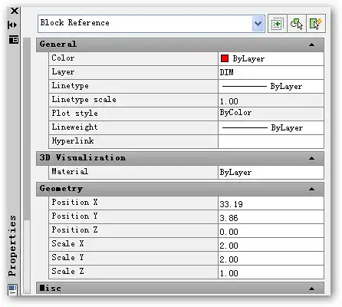Click the palette's vertical scrollbar
Screen dimensions: 342x307
[x=27, y=166]
